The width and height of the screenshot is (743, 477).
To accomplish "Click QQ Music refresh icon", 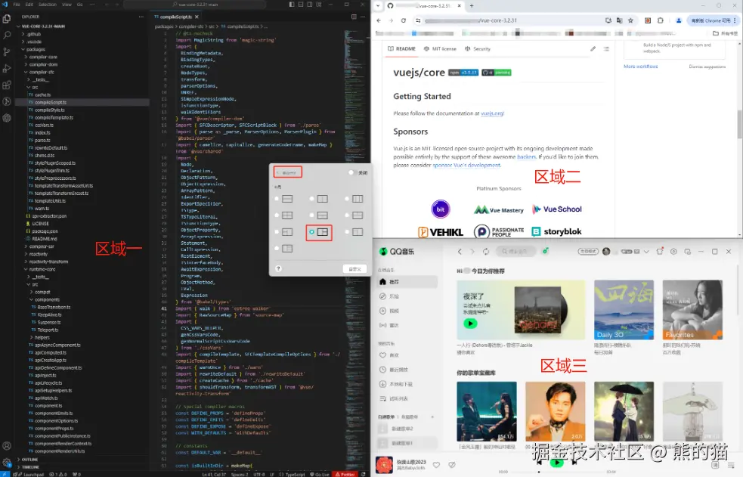I will [x=486, y=252].
